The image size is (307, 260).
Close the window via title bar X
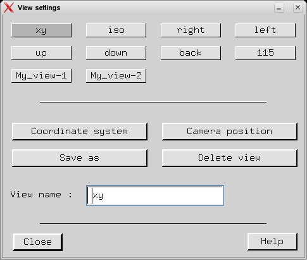[x=298, y=8]
